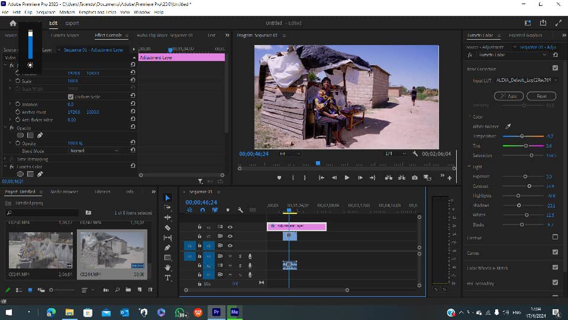Select the Razor tool
The image size is (568, 320).
[x=167, y=228]
